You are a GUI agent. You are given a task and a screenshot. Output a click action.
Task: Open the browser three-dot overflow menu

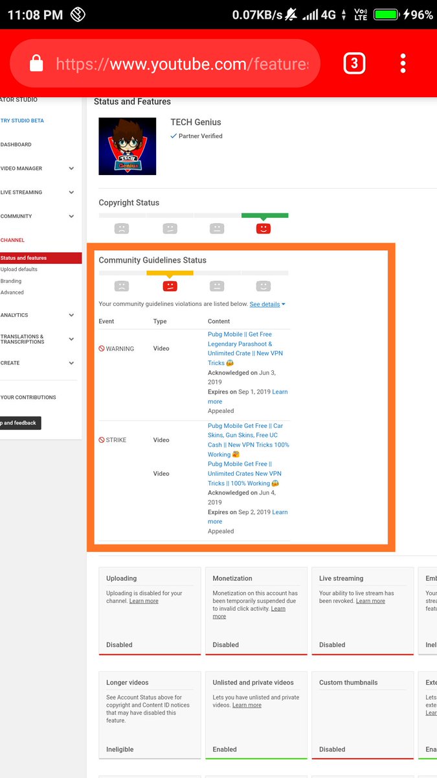pyautogui.click(x=403, y=63)
